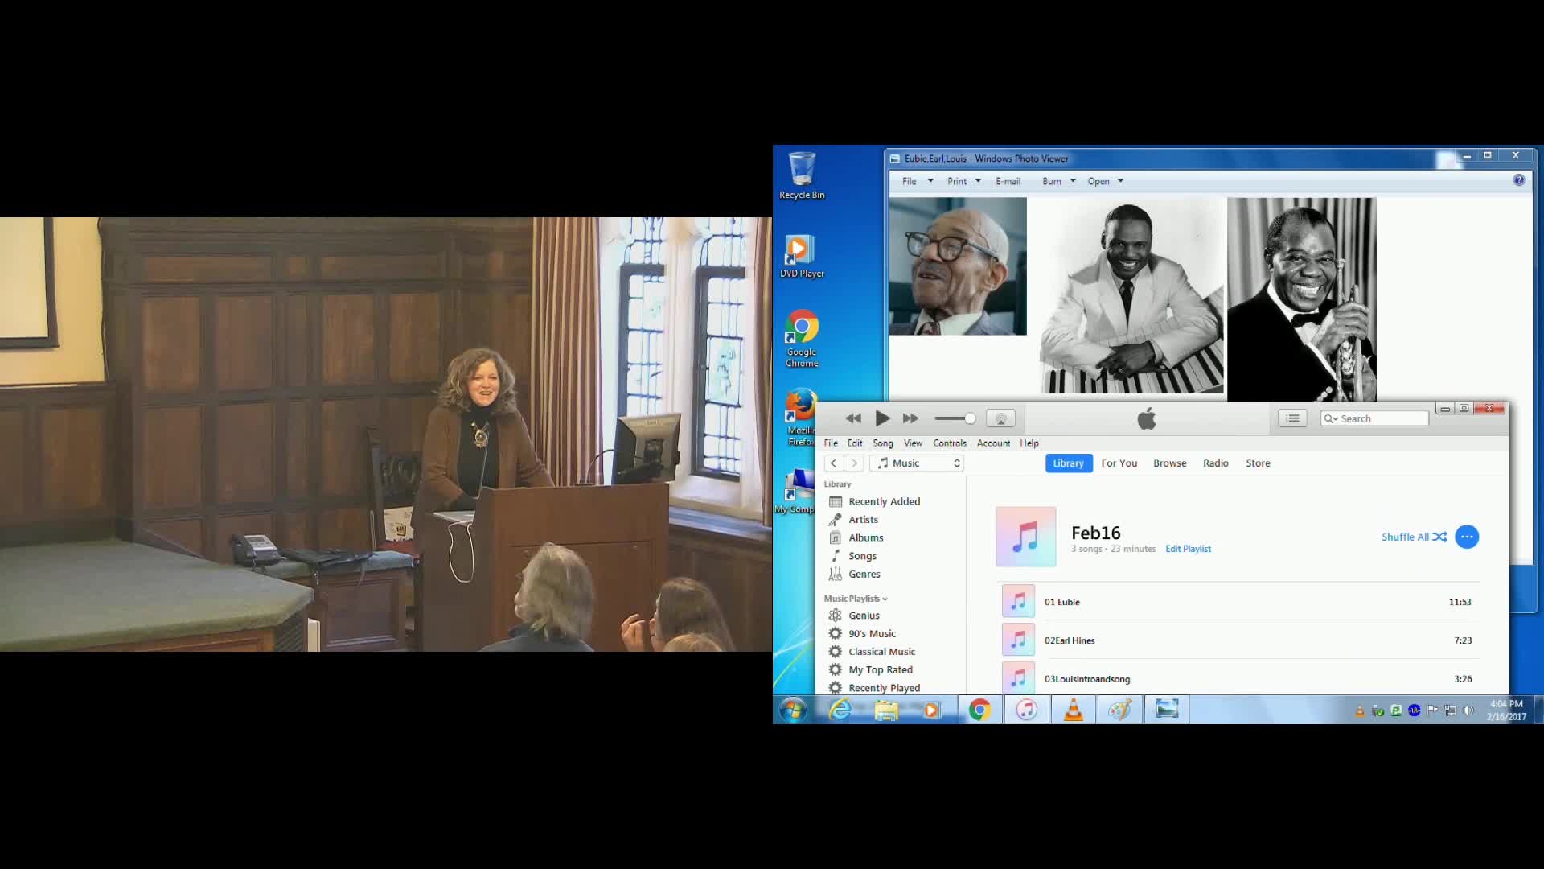This screenshot has height=869, width=1544.
Task: Click the Photo Viewer help icon
Action: coord(1518,181)
